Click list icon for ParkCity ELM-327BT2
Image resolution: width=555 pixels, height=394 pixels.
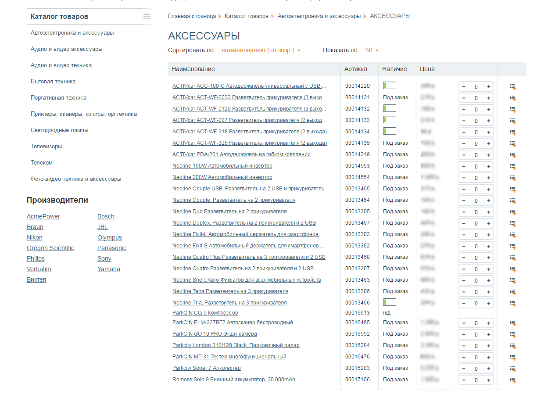(513, 323)
